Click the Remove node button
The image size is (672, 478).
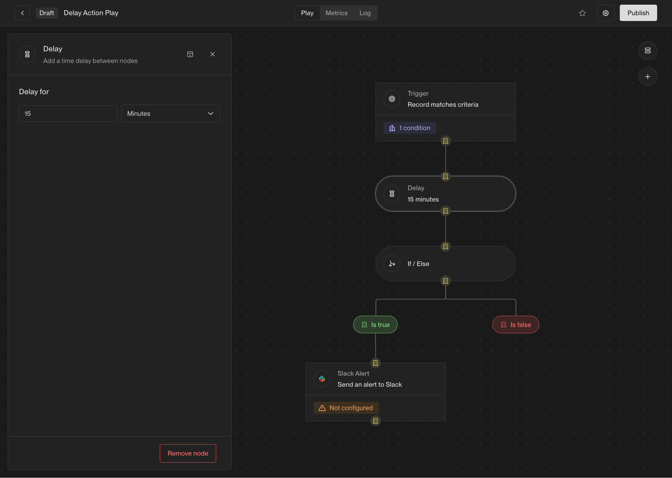(188, 453)
